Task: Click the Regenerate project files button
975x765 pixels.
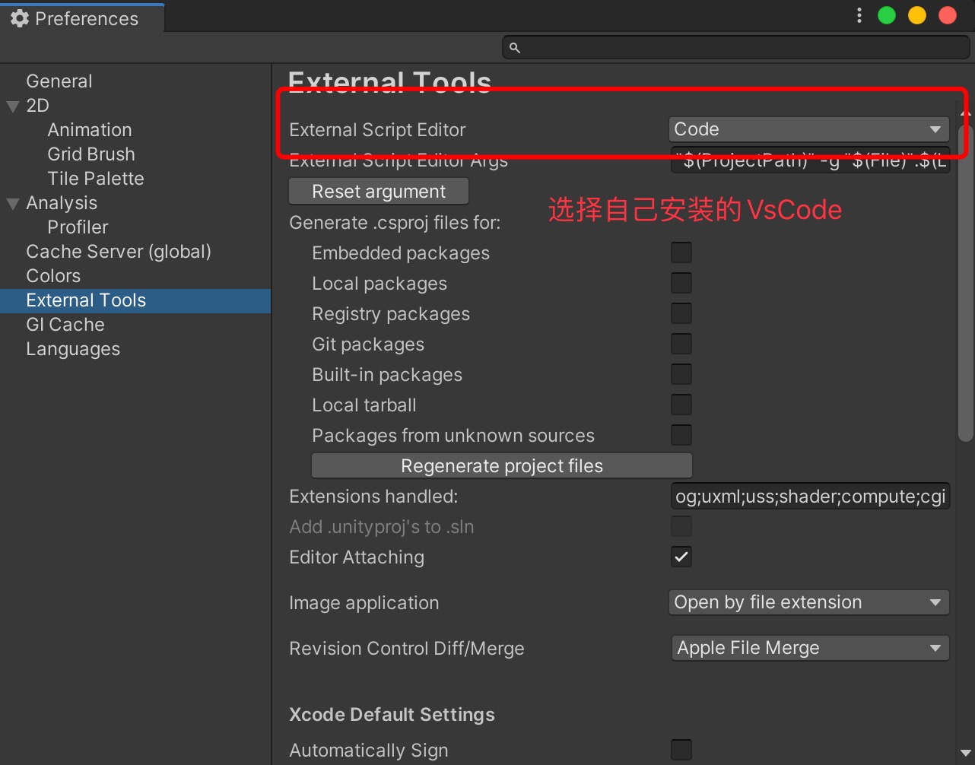Action: (x=501, y=465)
